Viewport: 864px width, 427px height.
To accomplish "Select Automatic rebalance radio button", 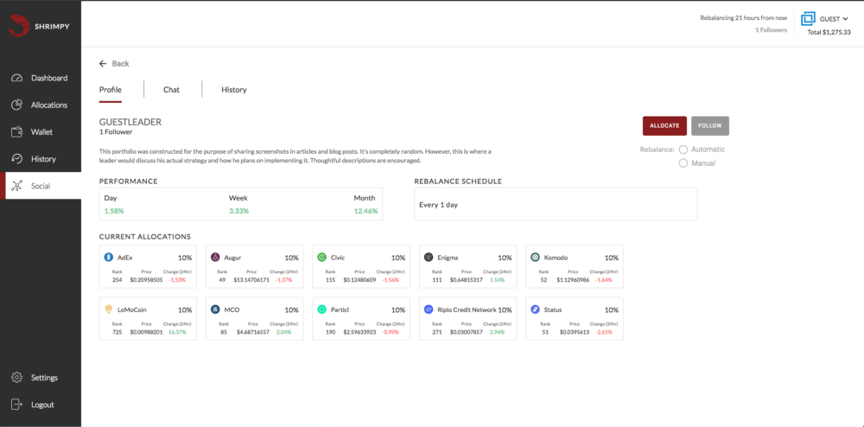I will [x=683, y=150].
